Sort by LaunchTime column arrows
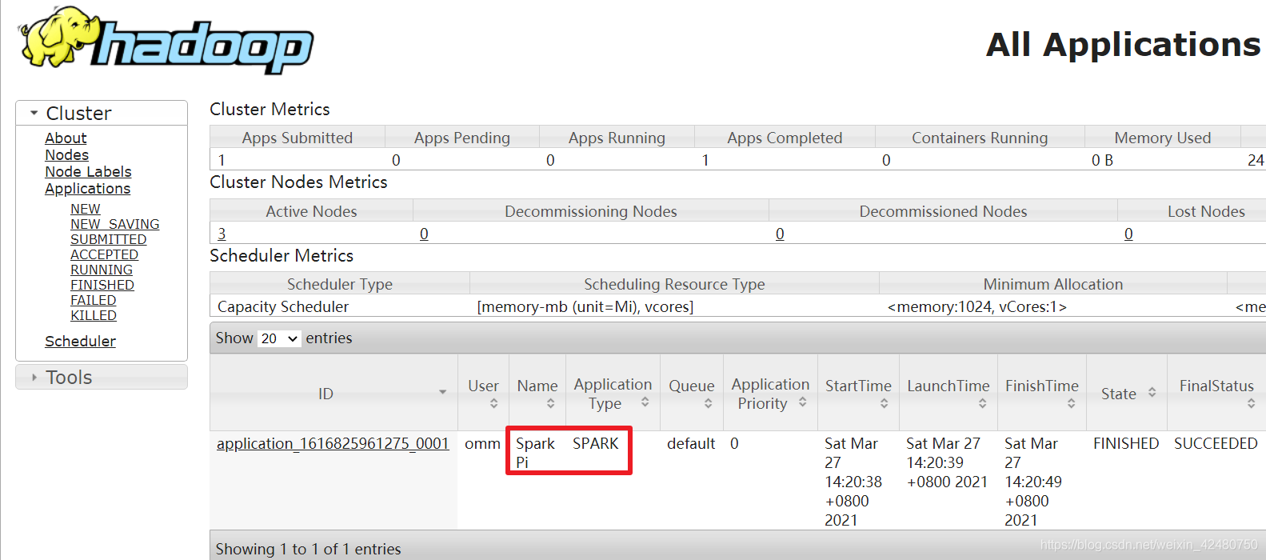 tap(982, 403)
